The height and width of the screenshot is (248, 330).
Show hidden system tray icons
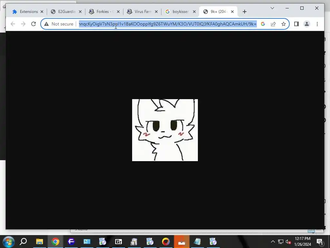tap(273, 242)
